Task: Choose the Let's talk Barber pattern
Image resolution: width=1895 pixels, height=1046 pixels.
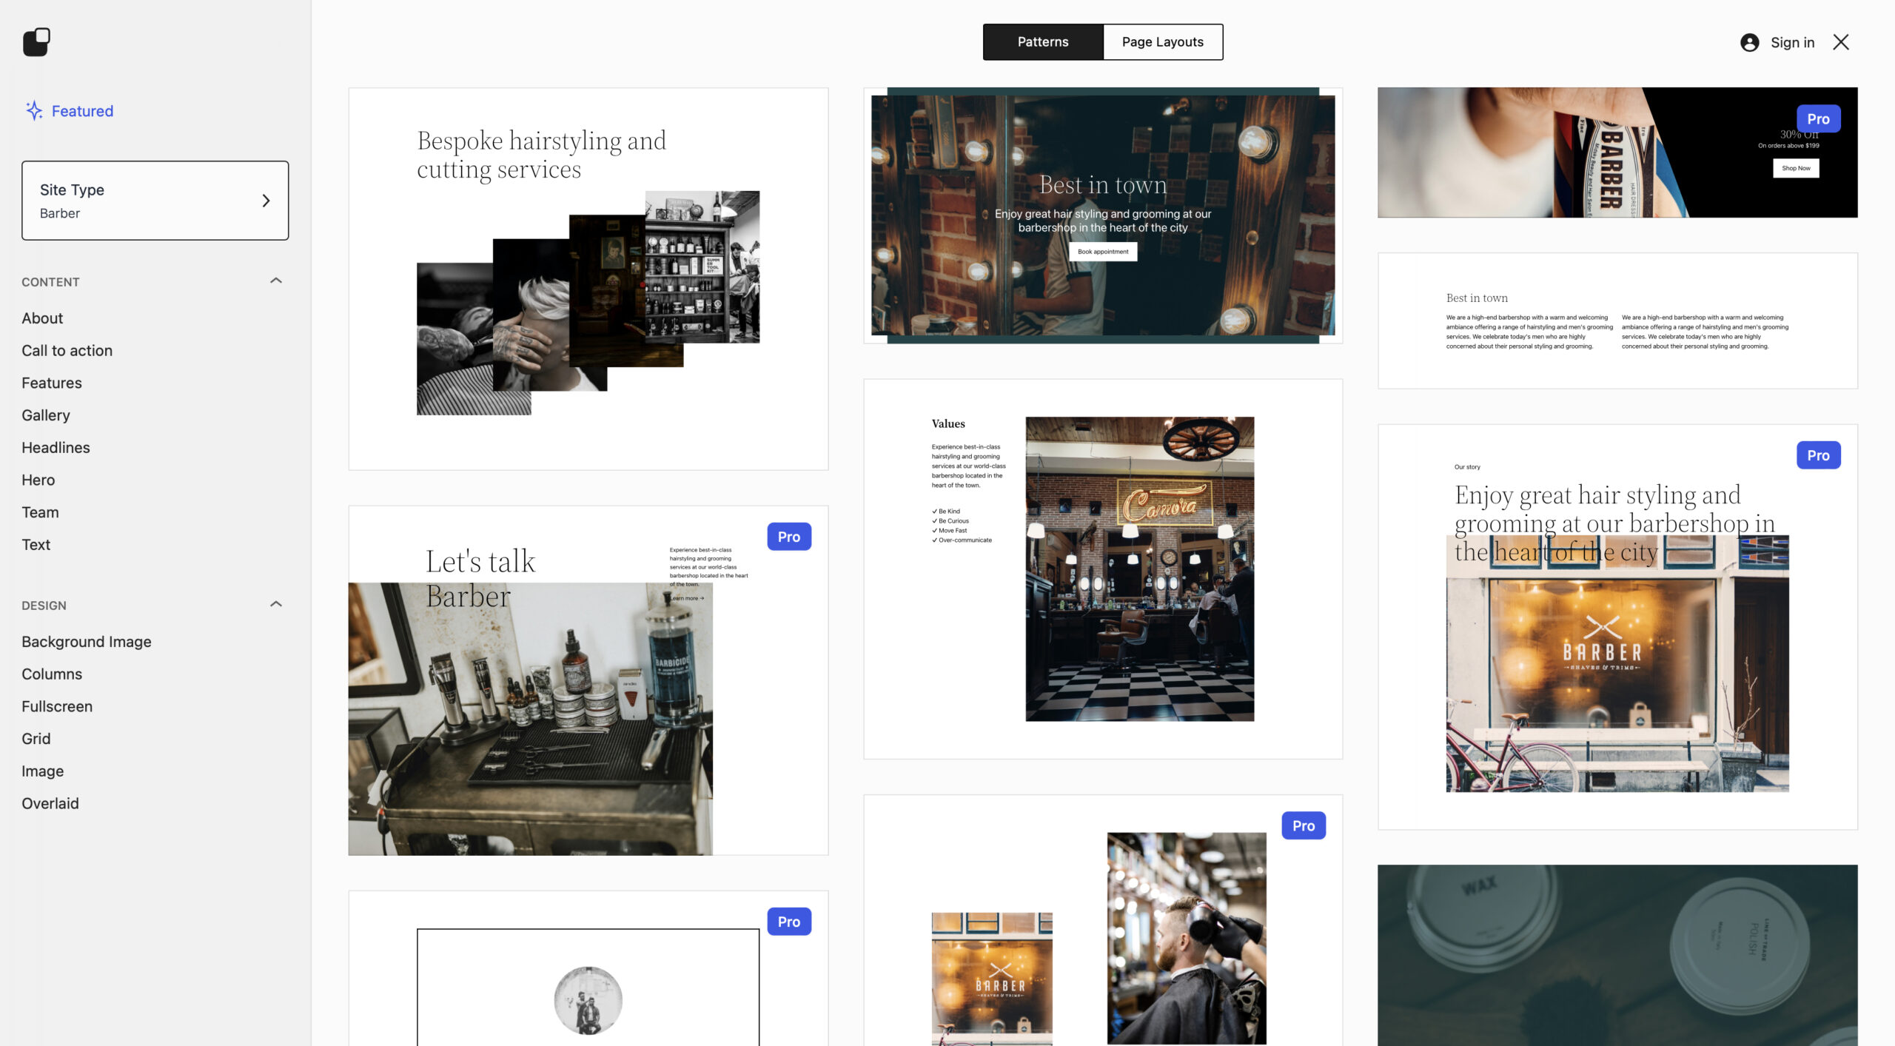Action: click(588, 680)
